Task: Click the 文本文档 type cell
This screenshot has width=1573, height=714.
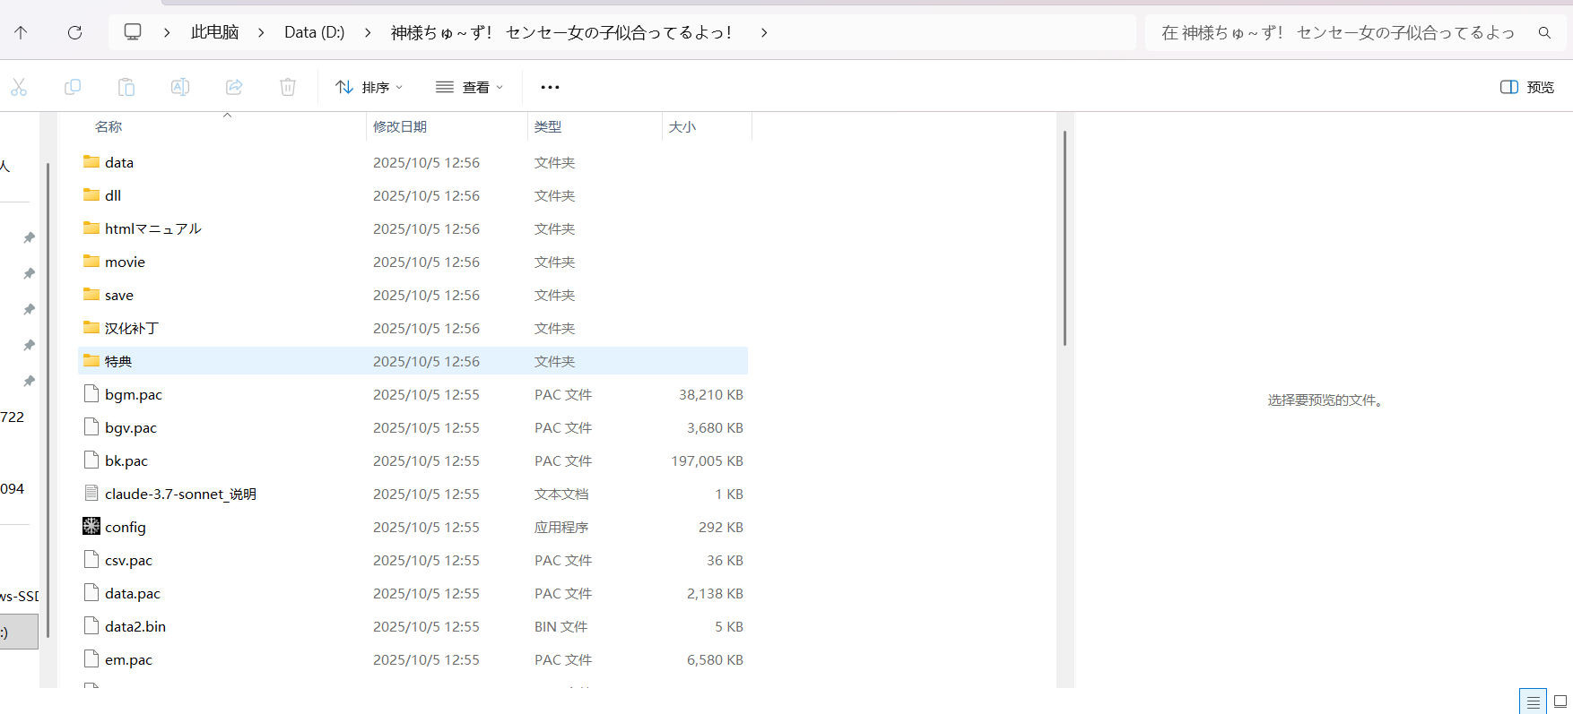Action: point(561,494)
